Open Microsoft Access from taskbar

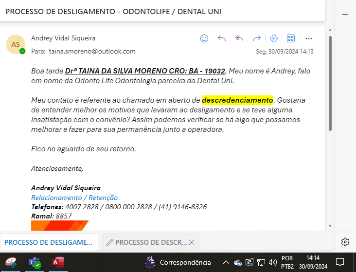pyautogui.click(x=58, y=262)
